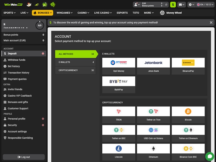
Task: Choose the TRON cryptocurrency tile
Action: pyautogui.click(x=119, y=114)
